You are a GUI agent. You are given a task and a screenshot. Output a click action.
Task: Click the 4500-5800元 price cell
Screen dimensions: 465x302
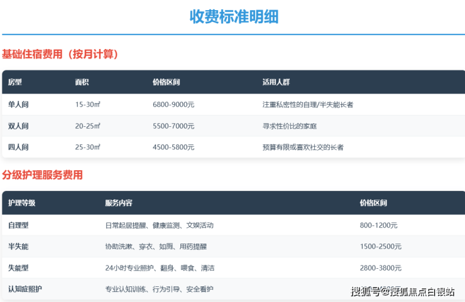173,148
